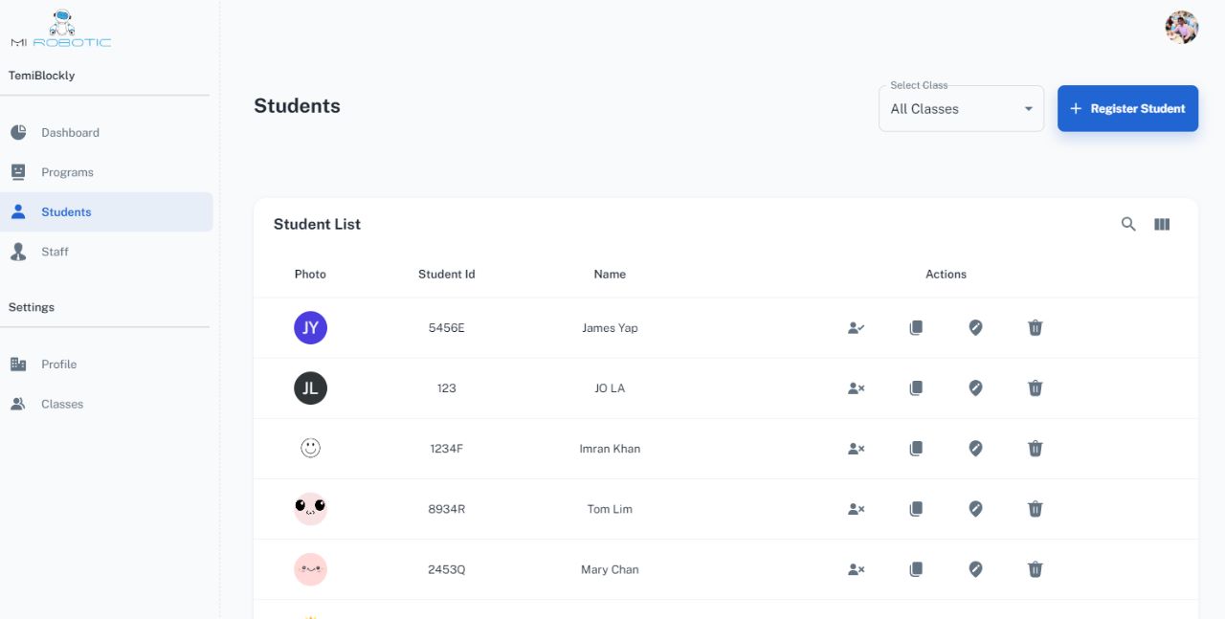The width and height of the screenshot is (1225, 619).
Task: Click the badge icon in James Yap row
Action: point(975,328)
